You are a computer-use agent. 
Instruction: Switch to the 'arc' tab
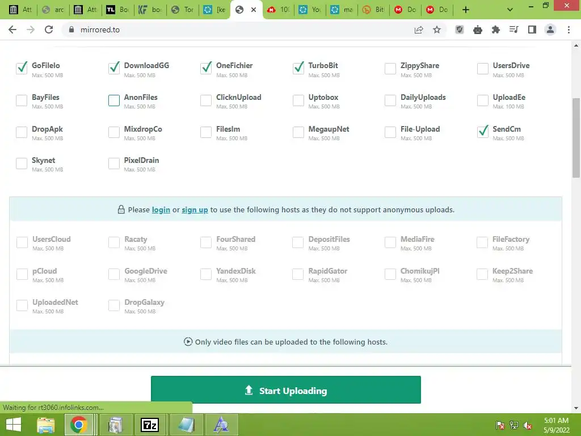[x=53, y=10]
